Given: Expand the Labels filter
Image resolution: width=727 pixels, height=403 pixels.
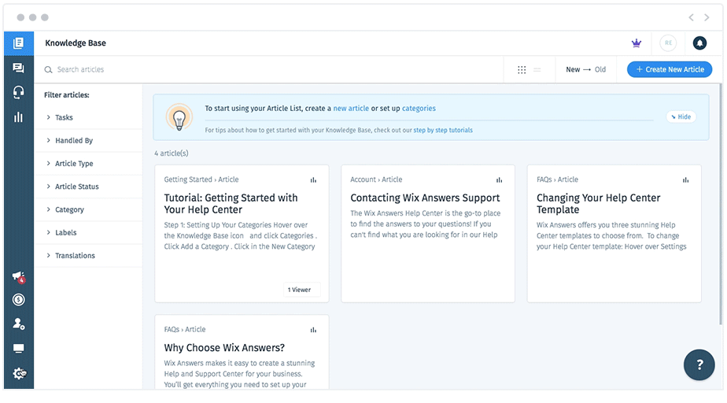Looking at the screenshot, I should pos(67,233).
